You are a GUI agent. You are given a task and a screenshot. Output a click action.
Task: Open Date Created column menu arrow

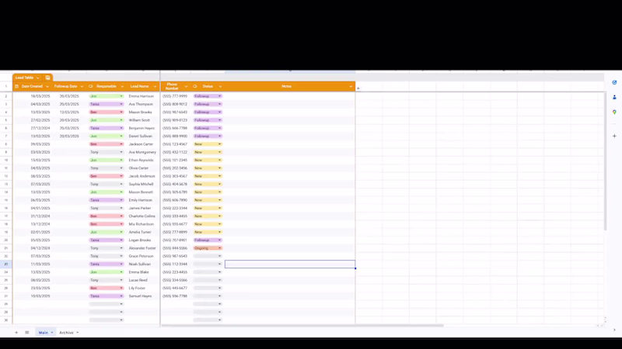[47, 86]
